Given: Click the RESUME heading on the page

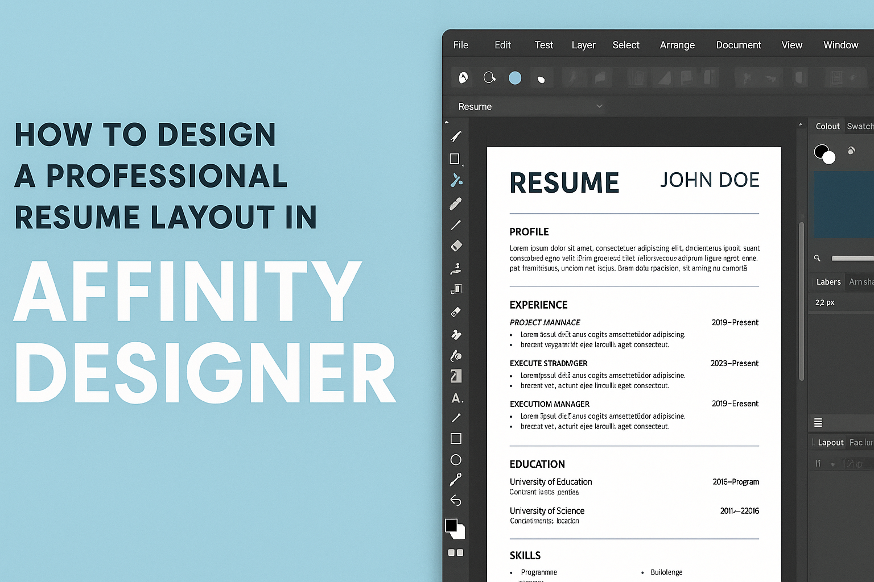Looking at the screenshot, I should 564,183.
